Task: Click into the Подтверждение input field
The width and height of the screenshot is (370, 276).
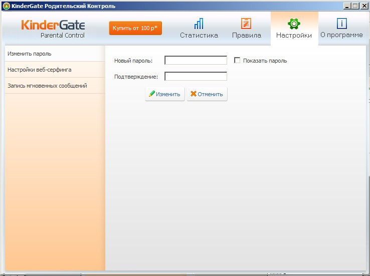Action: (196, 77)
